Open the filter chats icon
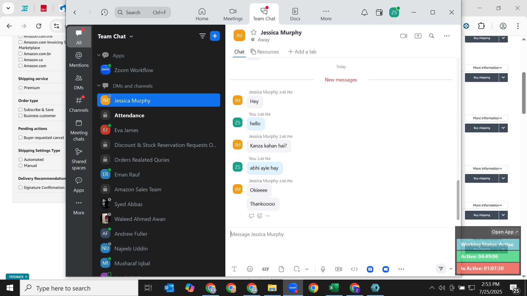This screenshot has height=296, width=527. (202, 36)
